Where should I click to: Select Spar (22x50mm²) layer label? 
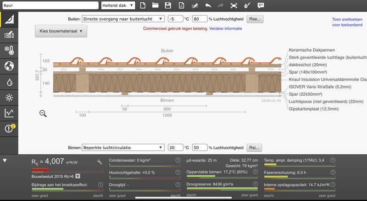[x=306, y=94]
